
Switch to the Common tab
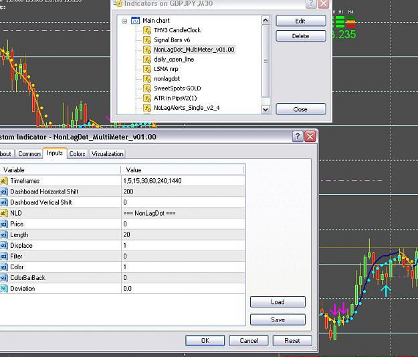[29, 154]
